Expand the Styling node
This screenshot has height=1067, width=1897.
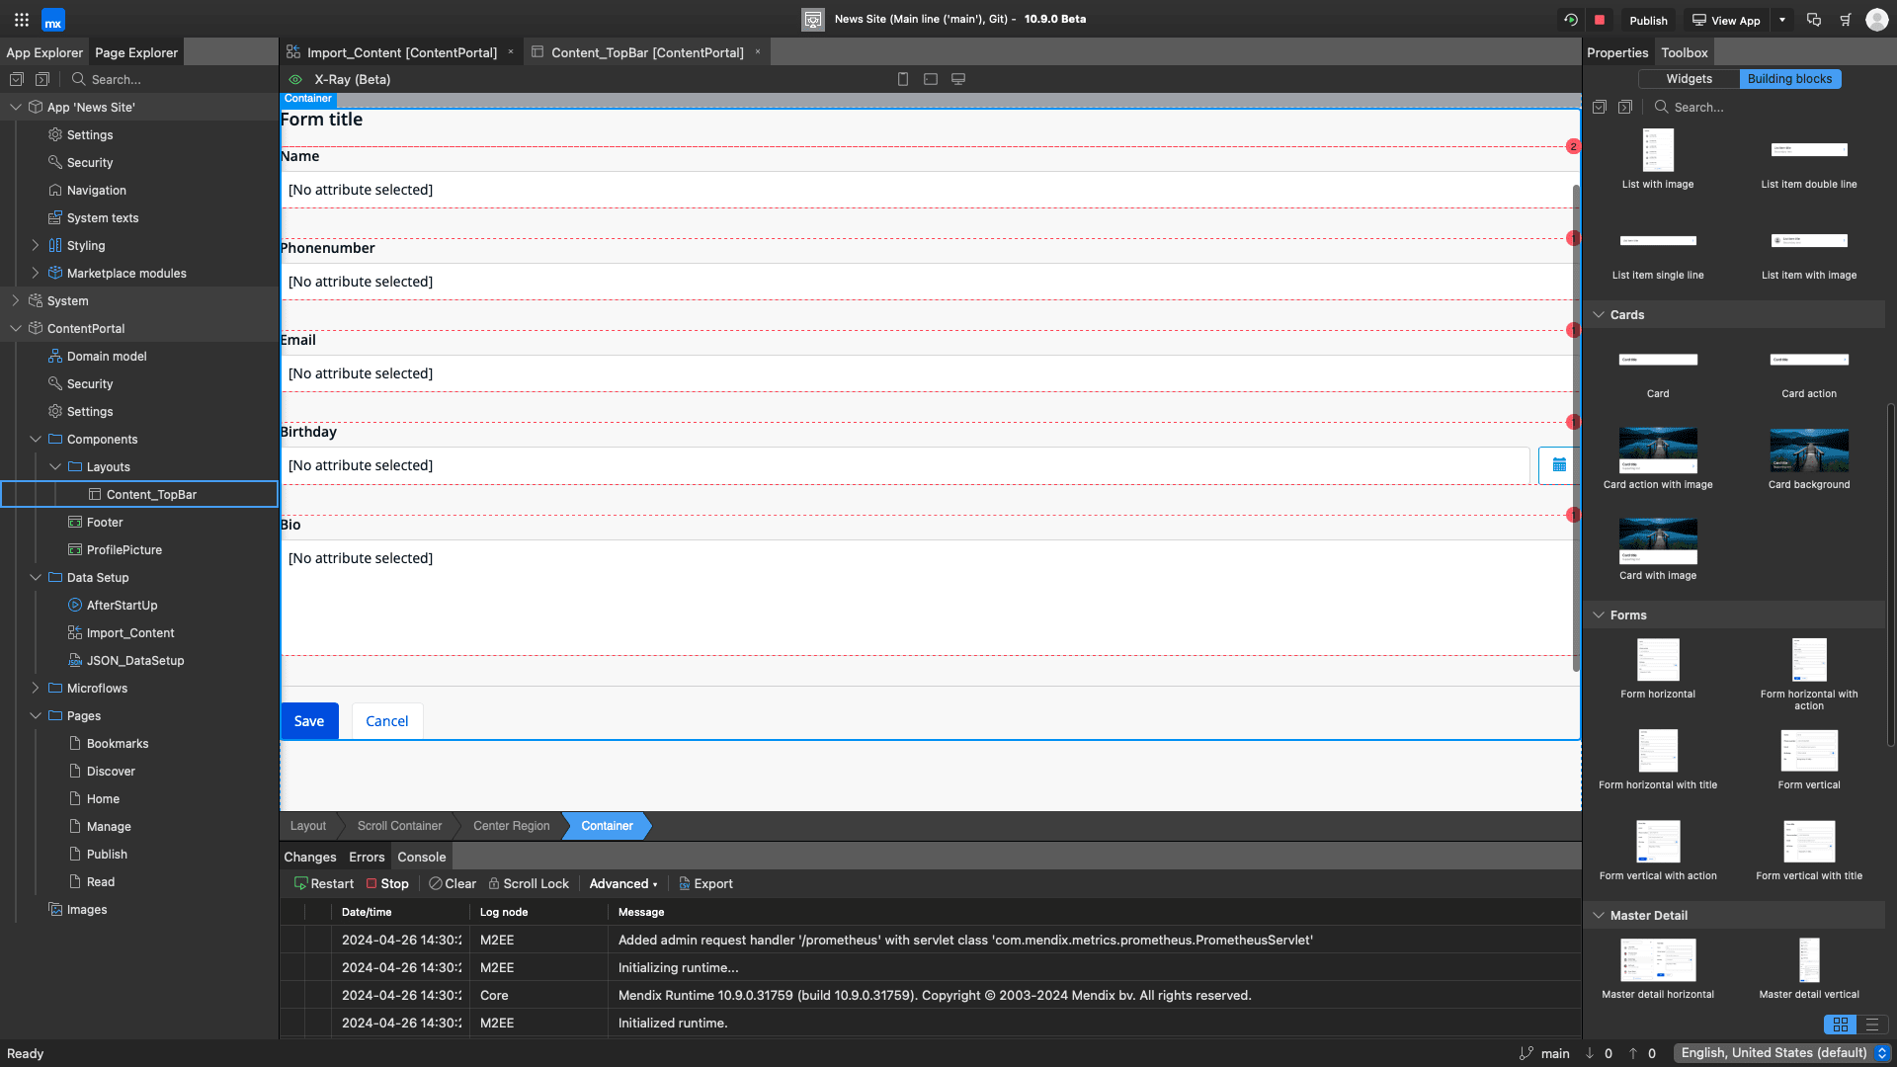36,245
